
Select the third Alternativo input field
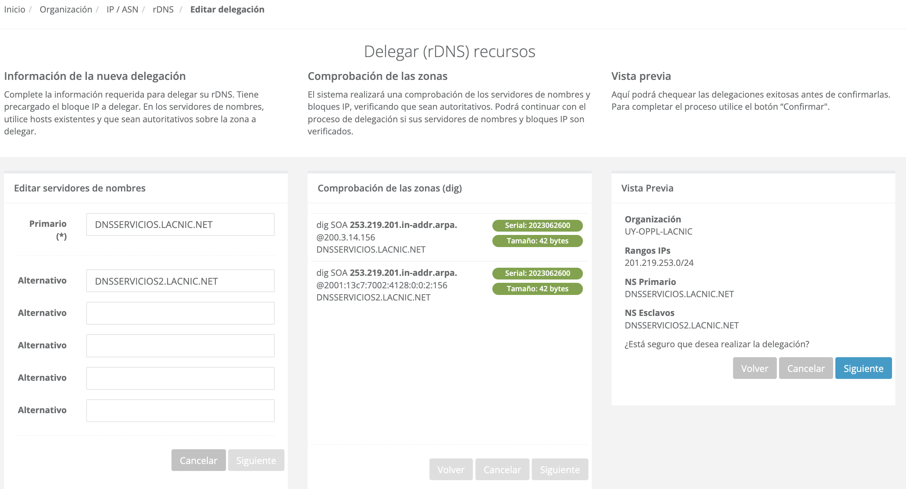[180, 346]
